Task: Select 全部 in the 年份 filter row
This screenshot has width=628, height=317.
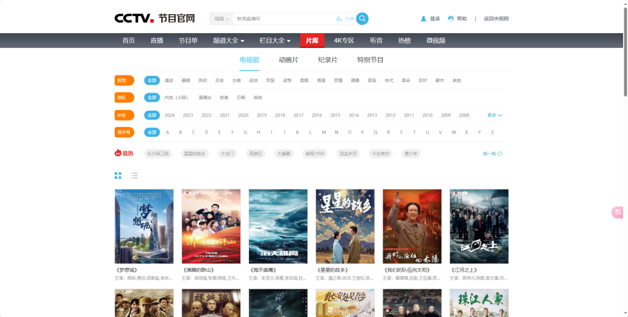Action: coord(152,115)
